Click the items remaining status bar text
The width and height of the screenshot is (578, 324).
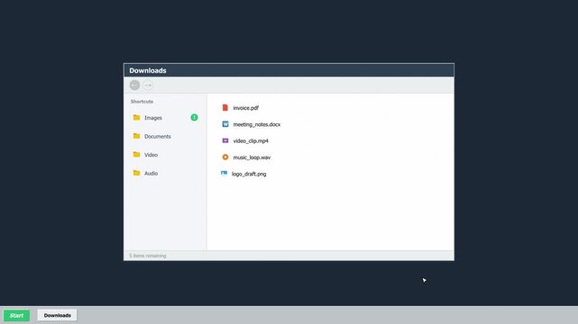148,256
